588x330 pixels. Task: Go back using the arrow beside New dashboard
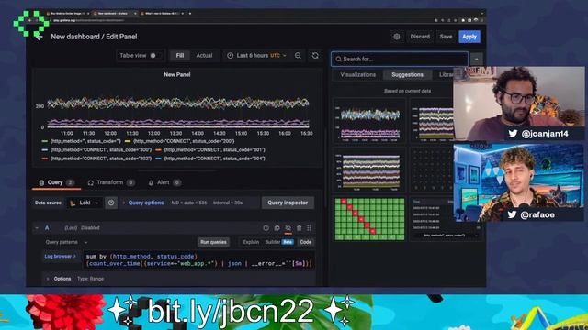(x=39, y=37)
